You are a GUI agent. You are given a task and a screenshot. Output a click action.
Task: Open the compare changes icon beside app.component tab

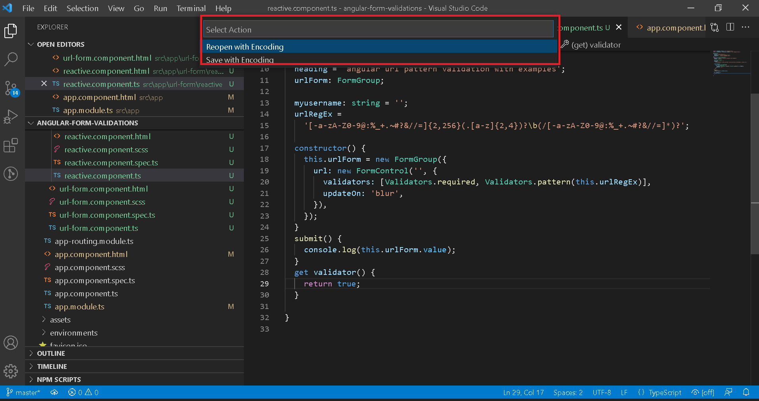pos(714,27)
